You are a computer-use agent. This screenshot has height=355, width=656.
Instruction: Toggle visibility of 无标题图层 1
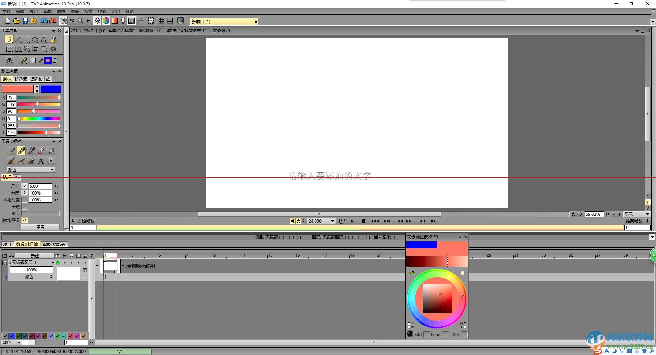coord(58,263)
